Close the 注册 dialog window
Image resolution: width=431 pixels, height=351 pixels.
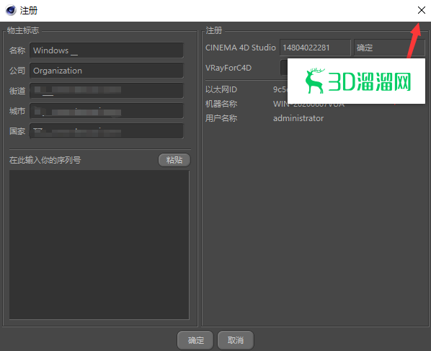(x=422, y=10)
